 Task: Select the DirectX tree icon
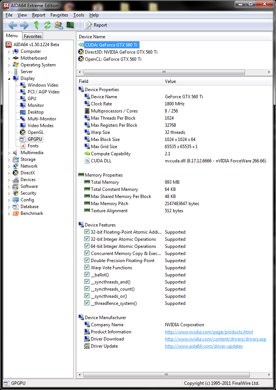pyautogui.click(x=16, y=173)
